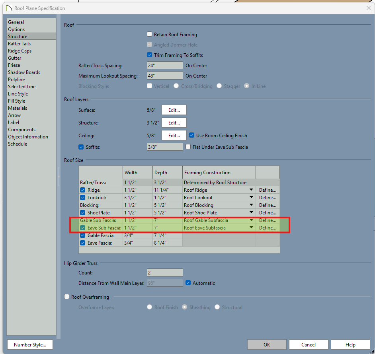375x354 pixels.
Task: Close the Roof Plane Specification dialog
Action: 367,8
